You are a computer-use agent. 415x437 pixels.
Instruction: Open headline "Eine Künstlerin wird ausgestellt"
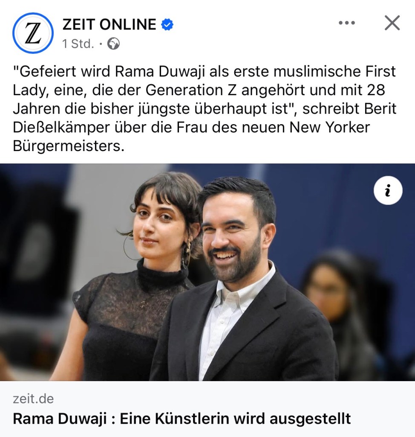coord(235,419)
